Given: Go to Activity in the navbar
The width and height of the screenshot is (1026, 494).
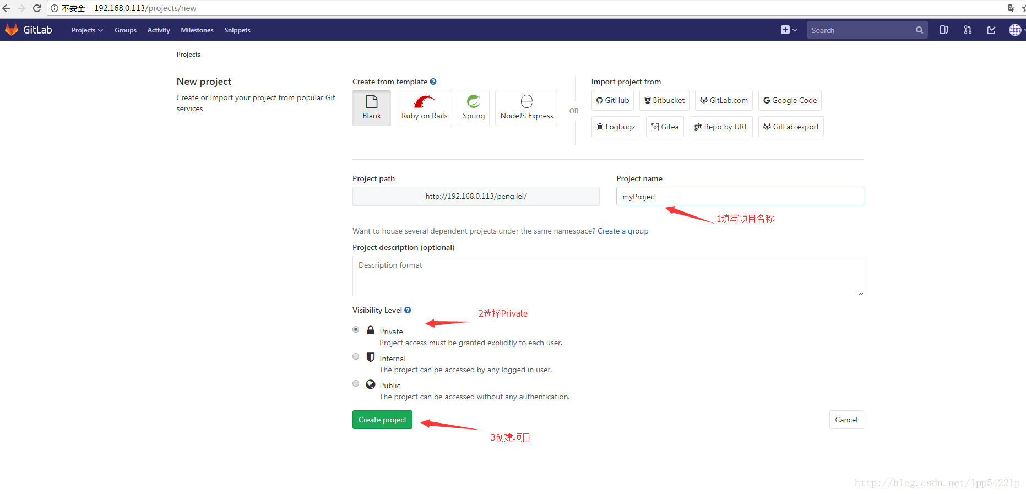Looking at the screenshot, I should [159, 30].
